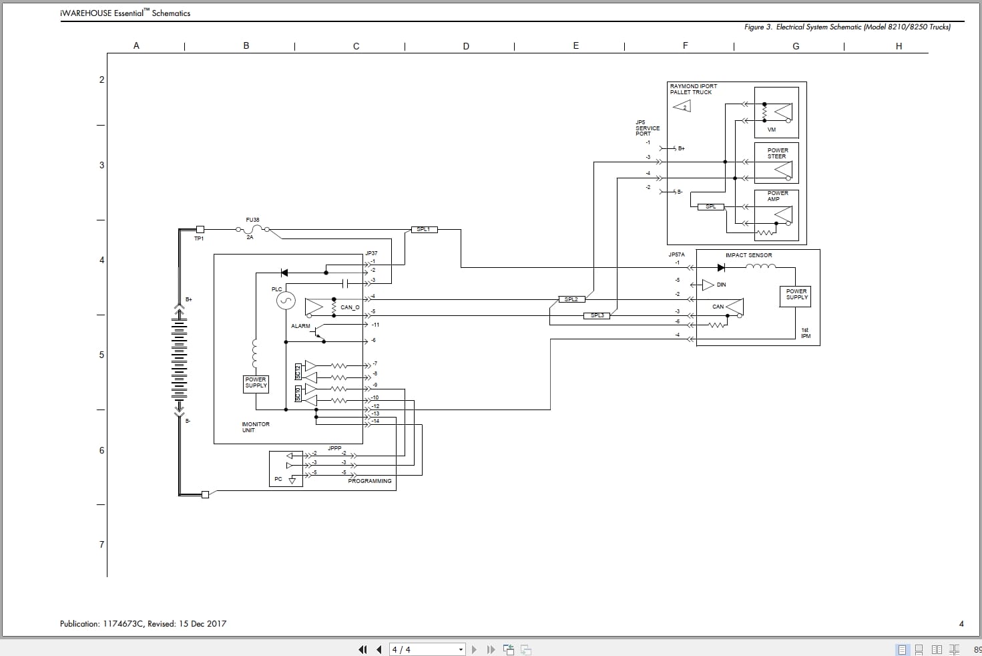Viewport: 982px width, 656px height.
Task: Click the next view icon
Action: point(524,649)
